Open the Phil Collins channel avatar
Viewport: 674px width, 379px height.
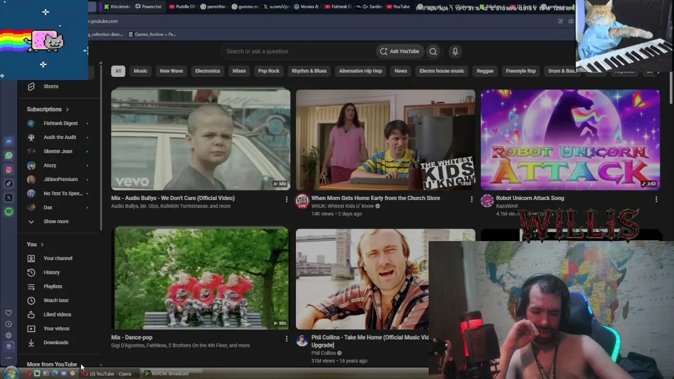coord(302,341)
